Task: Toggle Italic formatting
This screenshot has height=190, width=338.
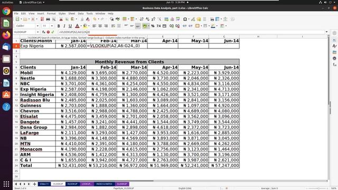Action: pyautogui.click(x=64, y=26)
